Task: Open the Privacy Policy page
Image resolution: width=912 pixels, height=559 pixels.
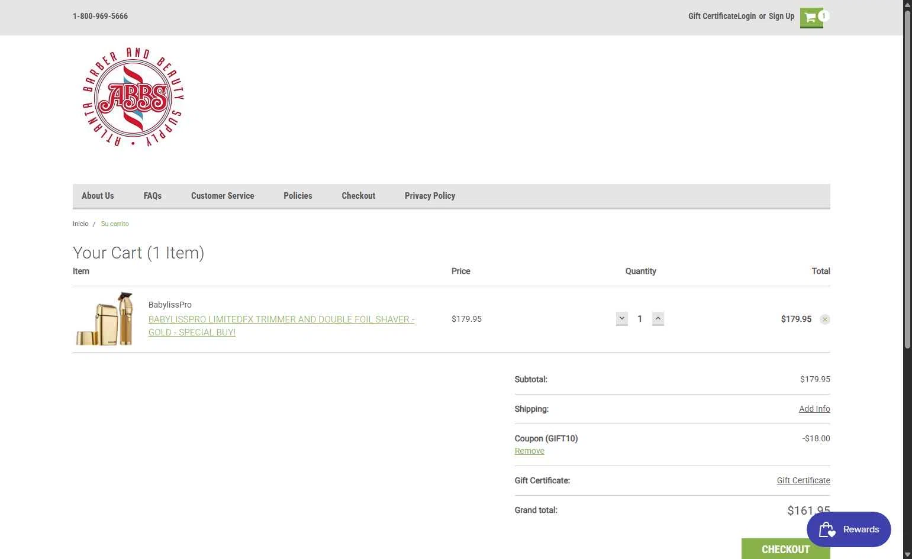Action: tap(430, 196)
